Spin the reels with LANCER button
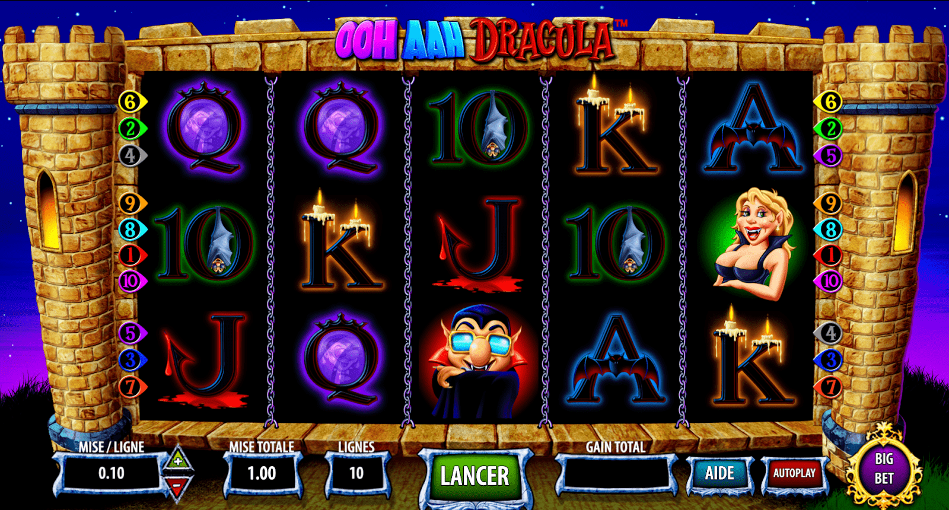Screen dimensions: 949x510 474,476
